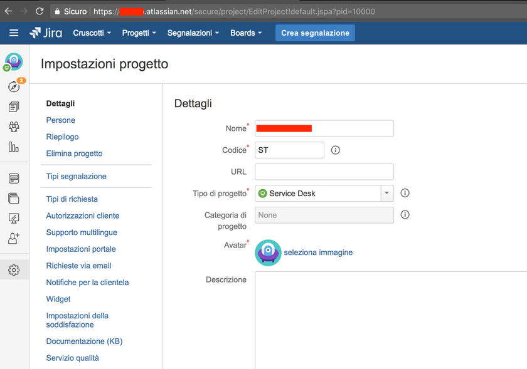Expand the Progetti menu
The width and height of the screenshot is (527, 369).
click(139, 33)
